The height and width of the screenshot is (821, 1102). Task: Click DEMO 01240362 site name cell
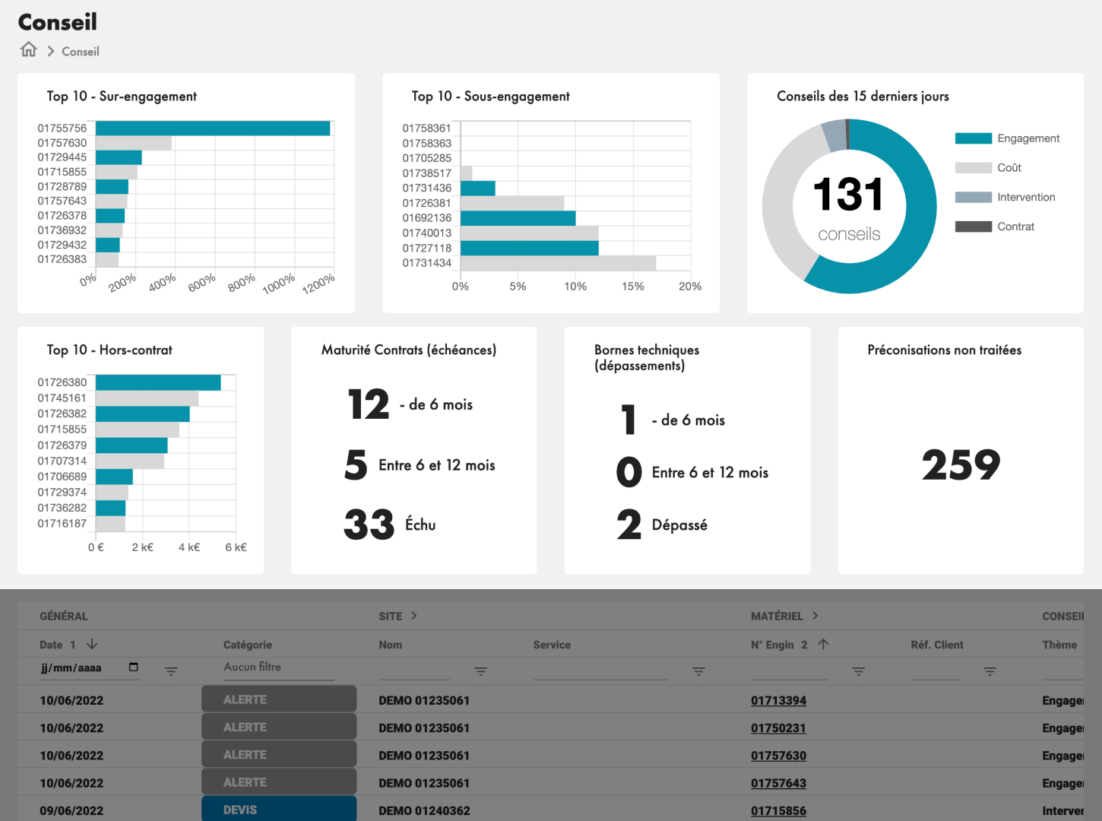coord(424,811)
